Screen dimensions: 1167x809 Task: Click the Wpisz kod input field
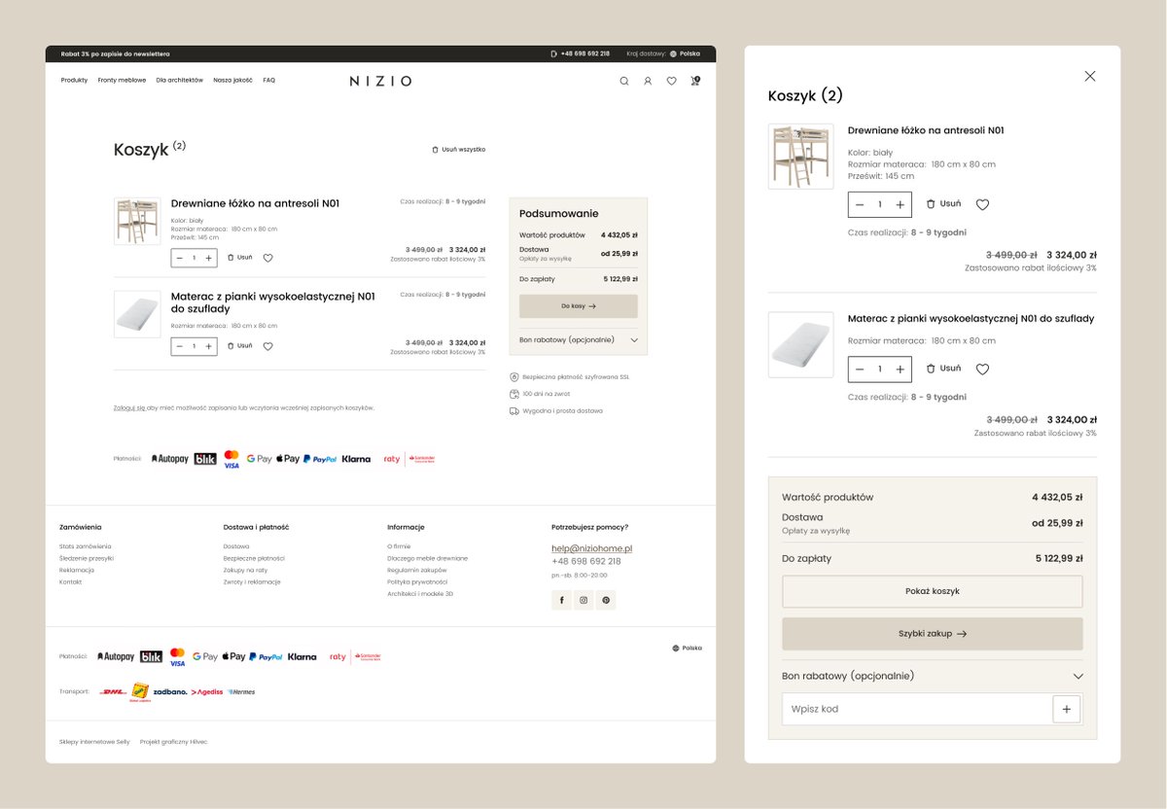[x=917, y=709]
